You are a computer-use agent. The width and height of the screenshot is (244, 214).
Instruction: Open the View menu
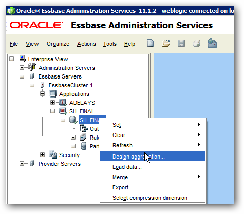coord(32,44)
